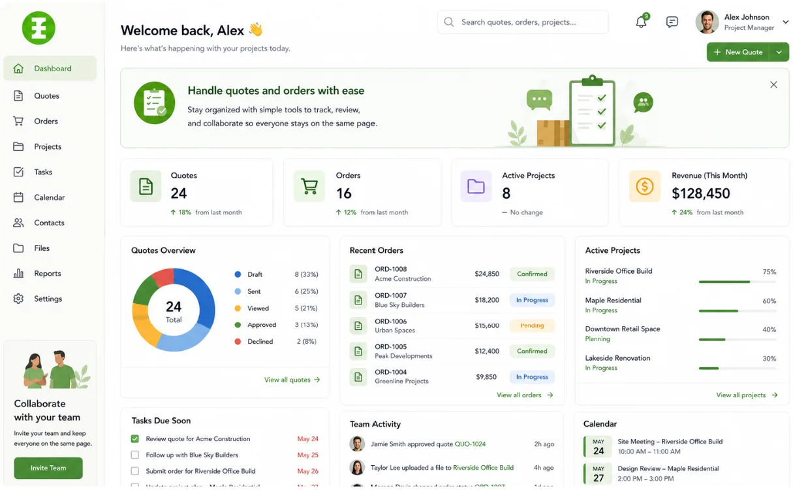Uncheck Review quote for Acme Construction

(x=135, y=439)
